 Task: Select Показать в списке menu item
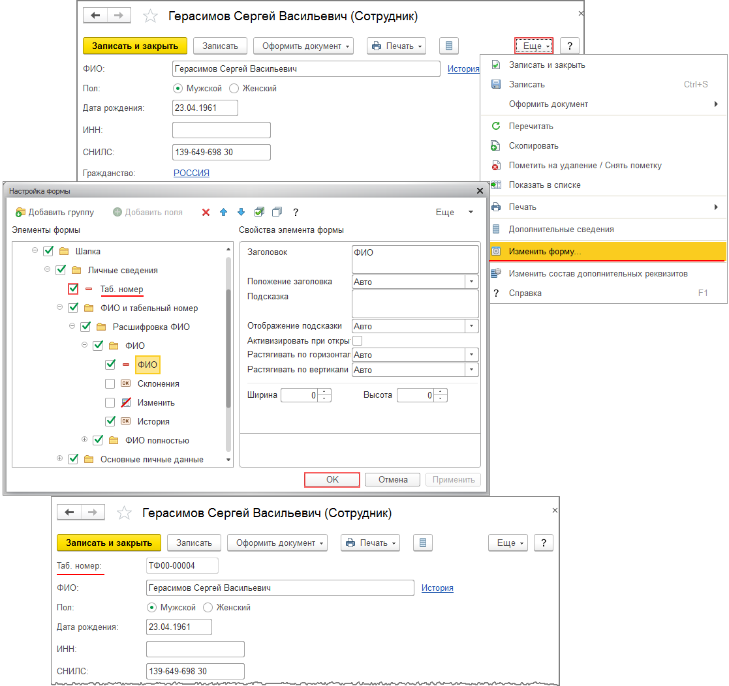click(x=608, y=185)
